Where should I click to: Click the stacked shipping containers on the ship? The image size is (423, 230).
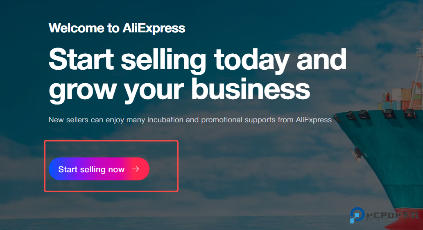[400, 98]
